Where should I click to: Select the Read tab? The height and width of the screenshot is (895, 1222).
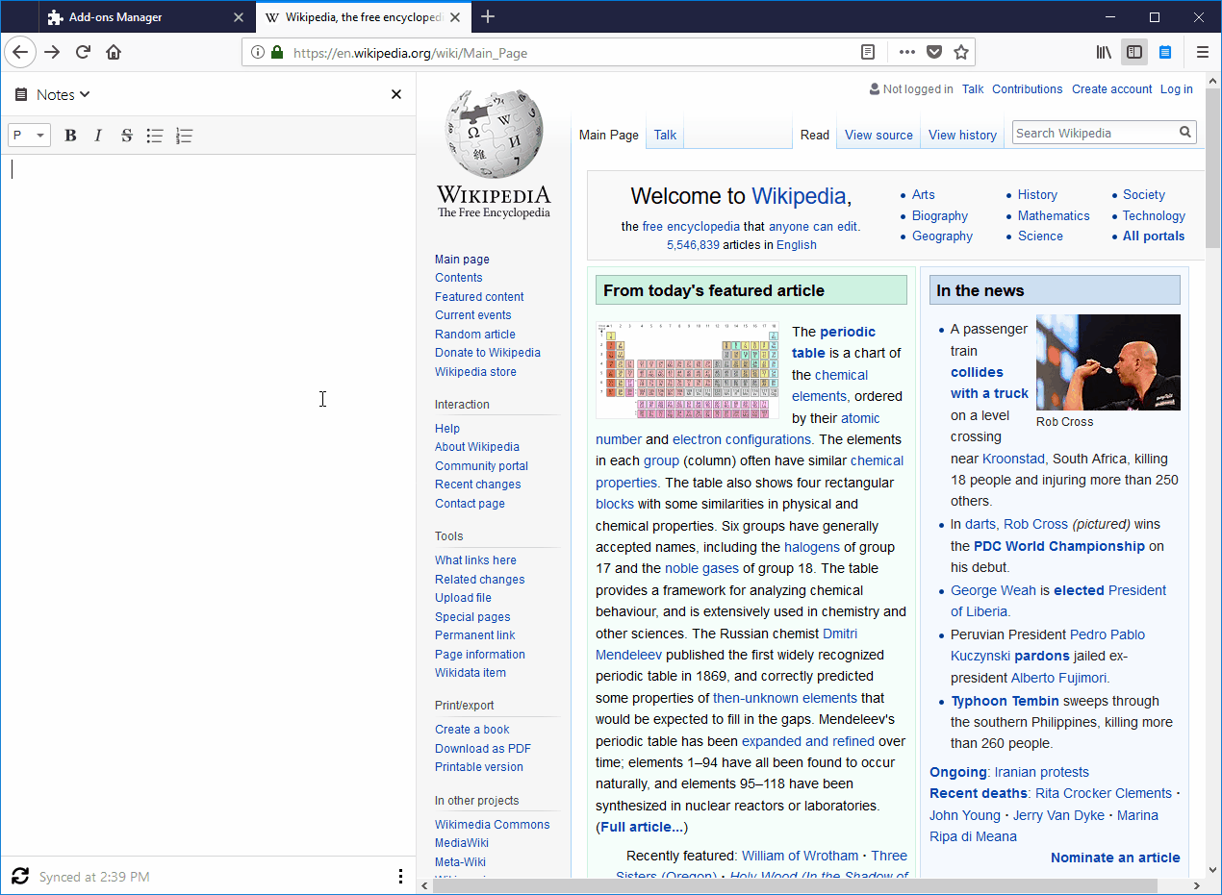815,135
